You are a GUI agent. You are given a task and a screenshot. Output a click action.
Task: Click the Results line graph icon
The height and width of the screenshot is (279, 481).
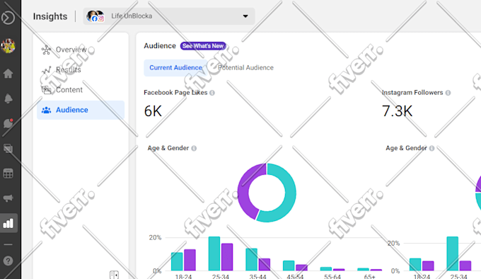point(46,70)
